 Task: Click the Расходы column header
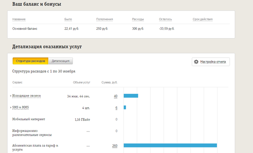(x=138, y=19)
